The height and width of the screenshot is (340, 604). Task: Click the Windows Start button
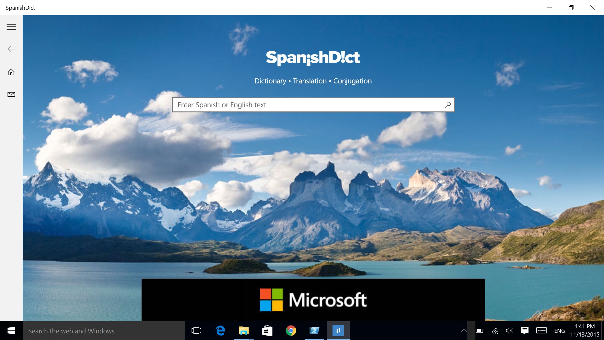pyautogui.click(x=11, y=331)
